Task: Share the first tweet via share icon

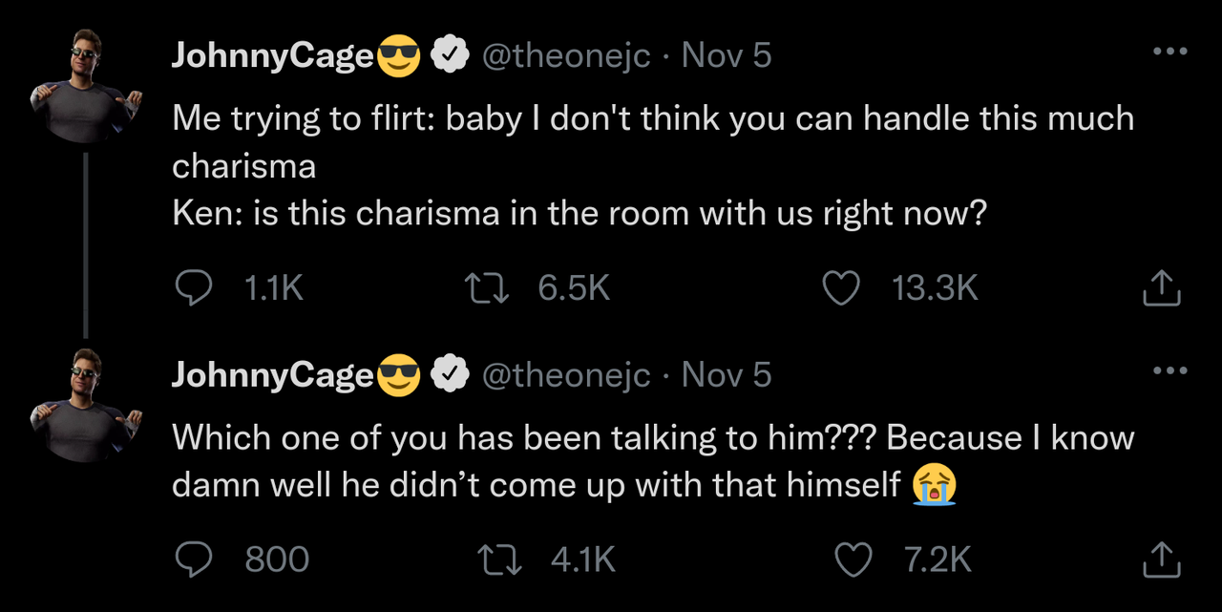Action: click(1162, 287)
